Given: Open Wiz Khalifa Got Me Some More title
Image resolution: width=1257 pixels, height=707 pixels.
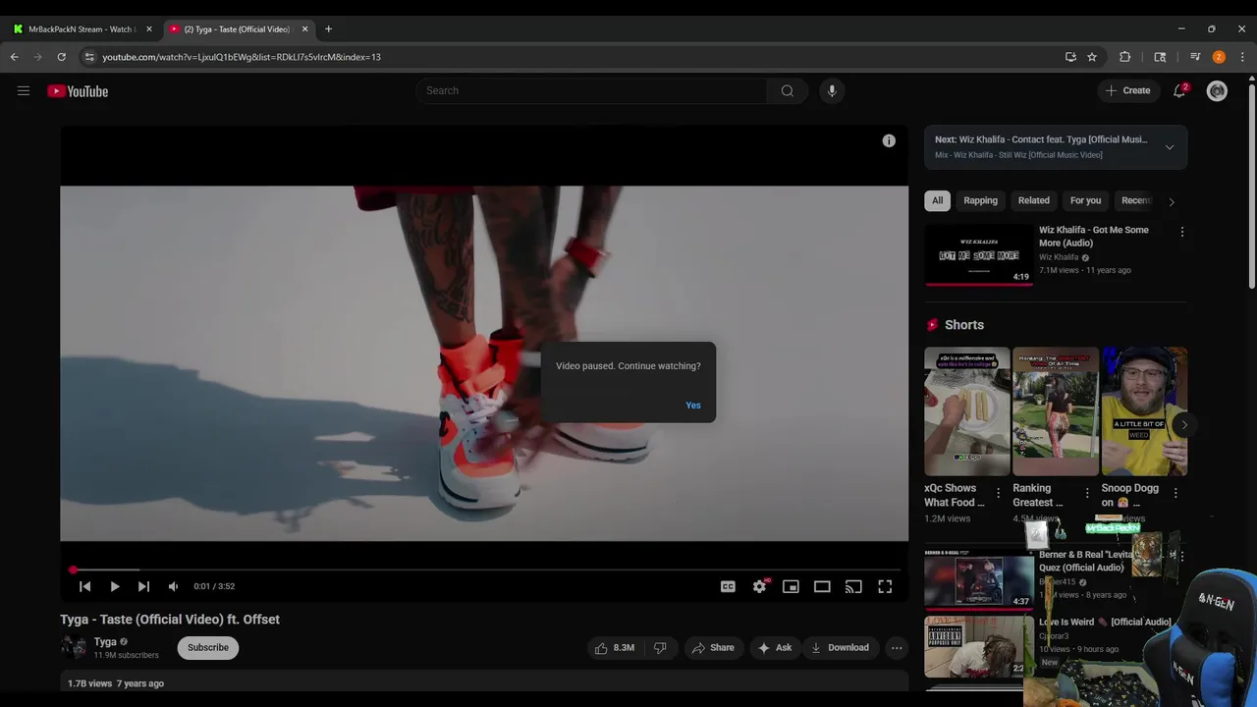Looking at the screenshot, I should tap(1094, 237).
